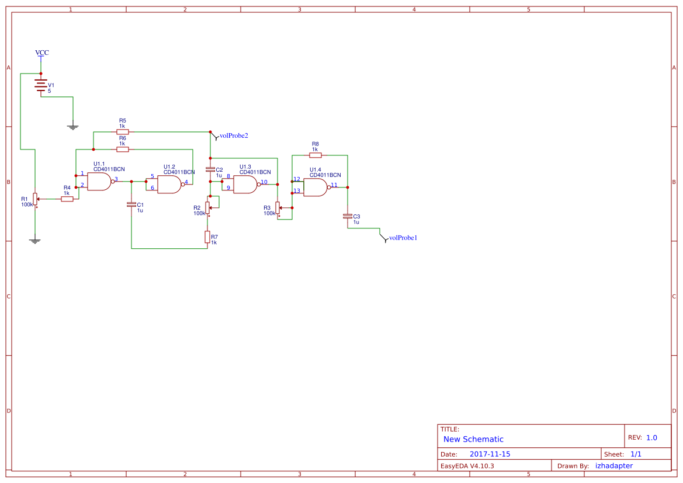
Task: Click the R1 100k value label
Action: 27,204
